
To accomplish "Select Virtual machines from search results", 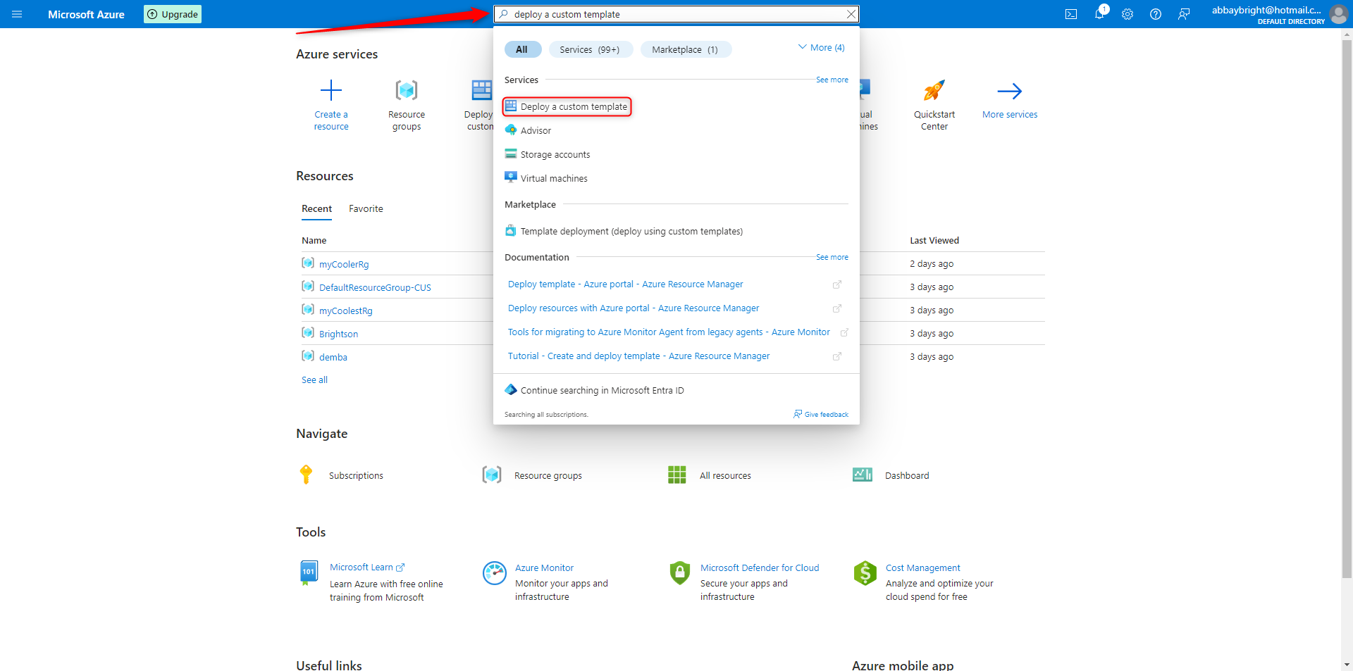I will tap(554, 178).
